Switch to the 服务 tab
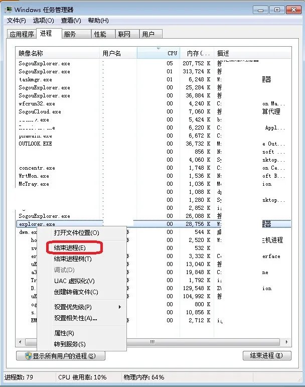 pyautogui.click(x=76, y=34)
